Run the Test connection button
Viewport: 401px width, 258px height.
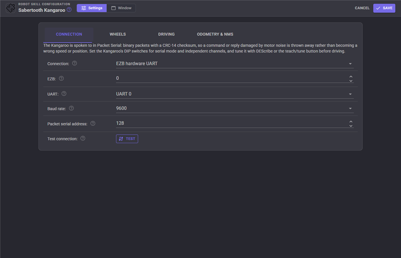click(127, 139)
